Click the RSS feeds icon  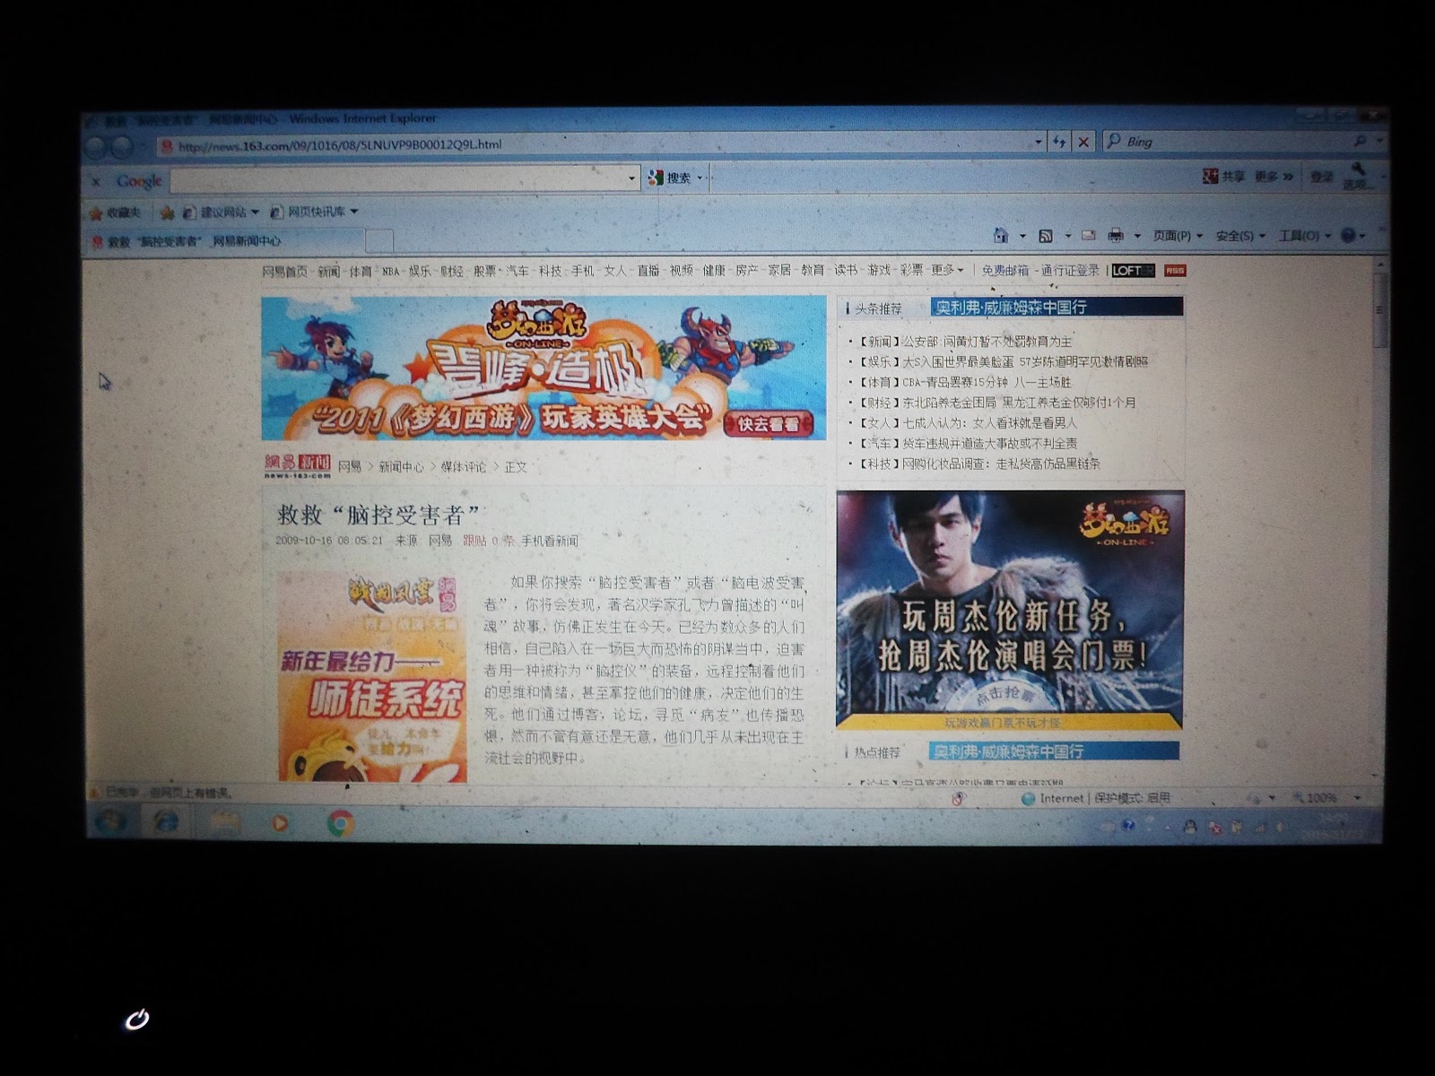(x=1046, y=236)
